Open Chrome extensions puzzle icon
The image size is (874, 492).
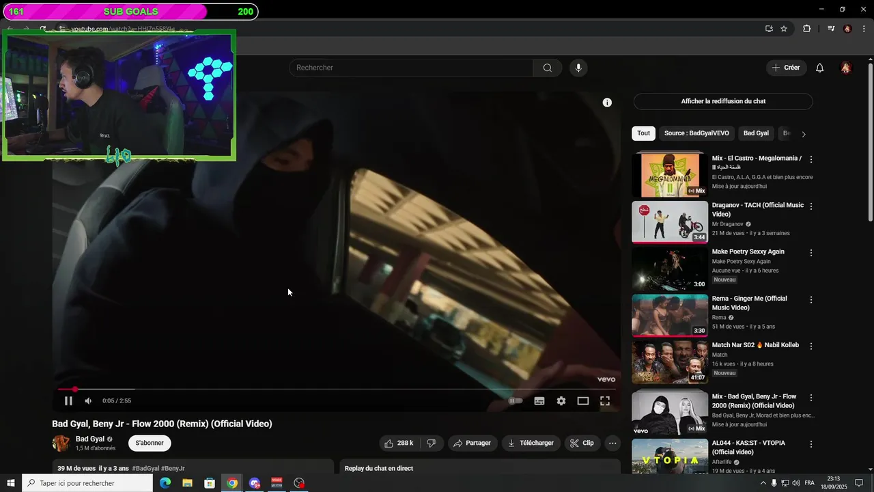[x=807, y=29]
